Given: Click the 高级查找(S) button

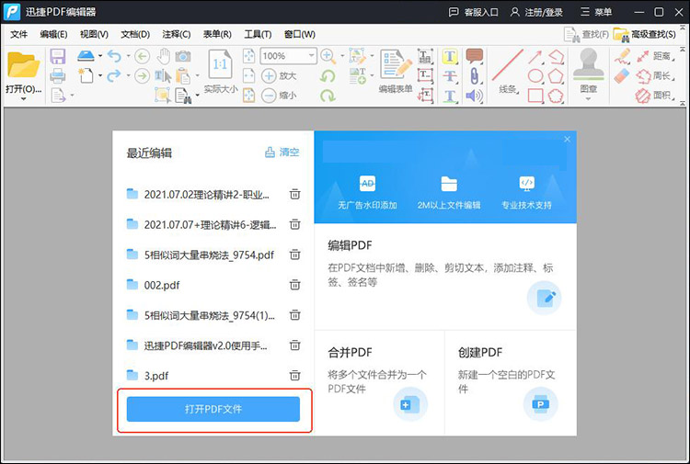Looking at the screenshot, I should [x=645, y=34].
